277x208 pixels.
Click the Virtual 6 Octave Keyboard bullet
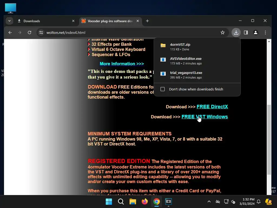[x=118, y=49]
